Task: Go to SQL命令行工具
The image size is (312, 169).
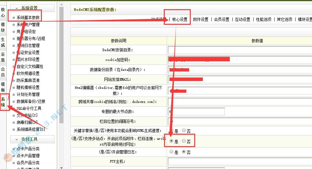Action: tap(29, 108)
